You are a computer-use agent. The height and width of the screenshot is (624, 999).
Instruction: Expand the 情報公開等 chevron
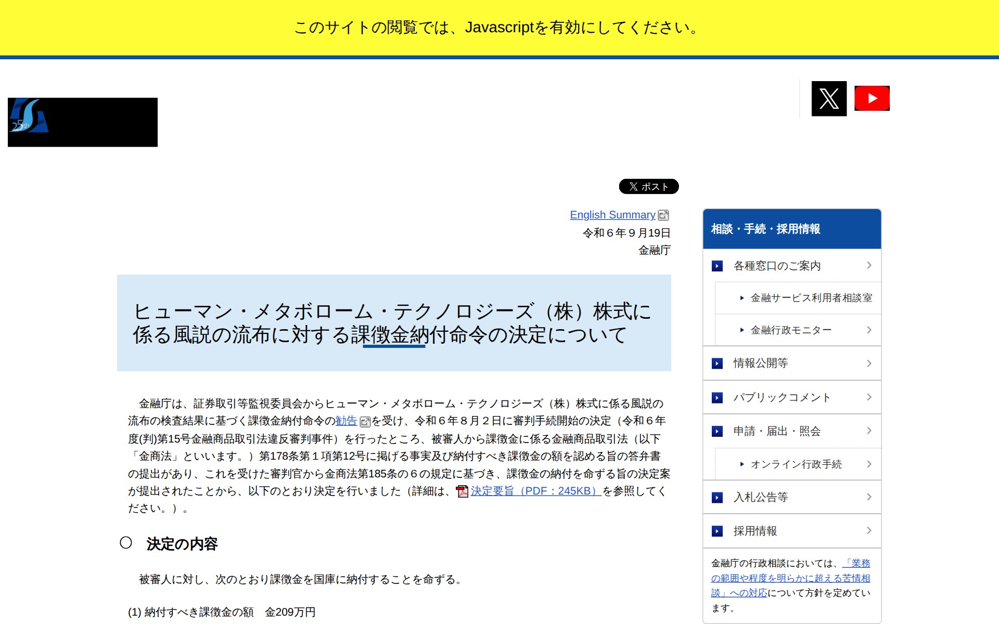coord(869,363)
